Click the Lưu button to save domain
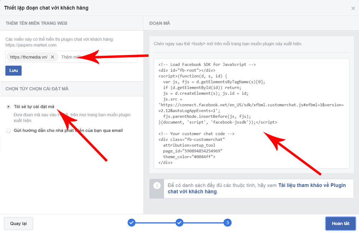The height and width of the screenshot is (233, 359). tap(14, 70)
